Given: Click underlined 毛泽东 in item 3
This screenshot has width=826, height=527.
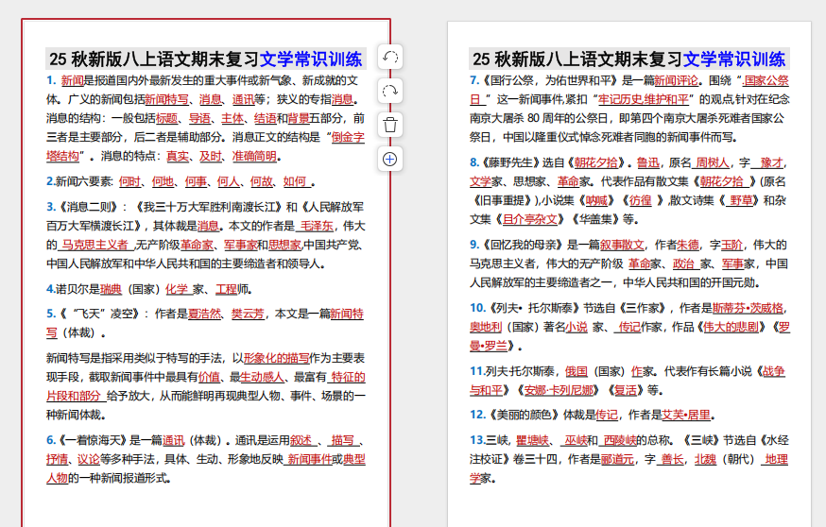Looking at the screenshot, I should coord(316,226).
